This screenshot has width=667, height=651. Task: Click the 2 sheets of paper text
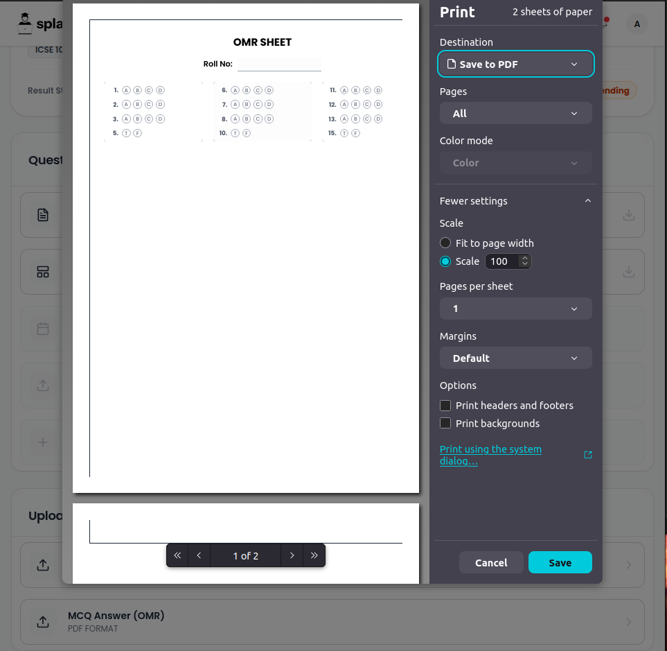552,12
